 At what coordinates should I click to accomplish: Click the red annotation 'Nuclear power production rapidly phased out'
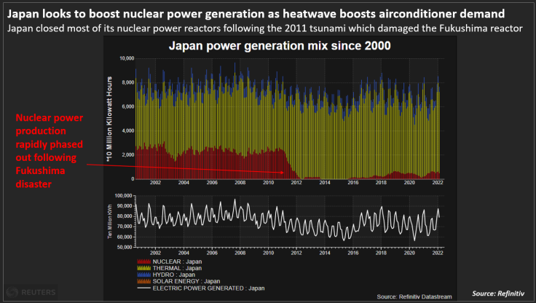(50, 151)
